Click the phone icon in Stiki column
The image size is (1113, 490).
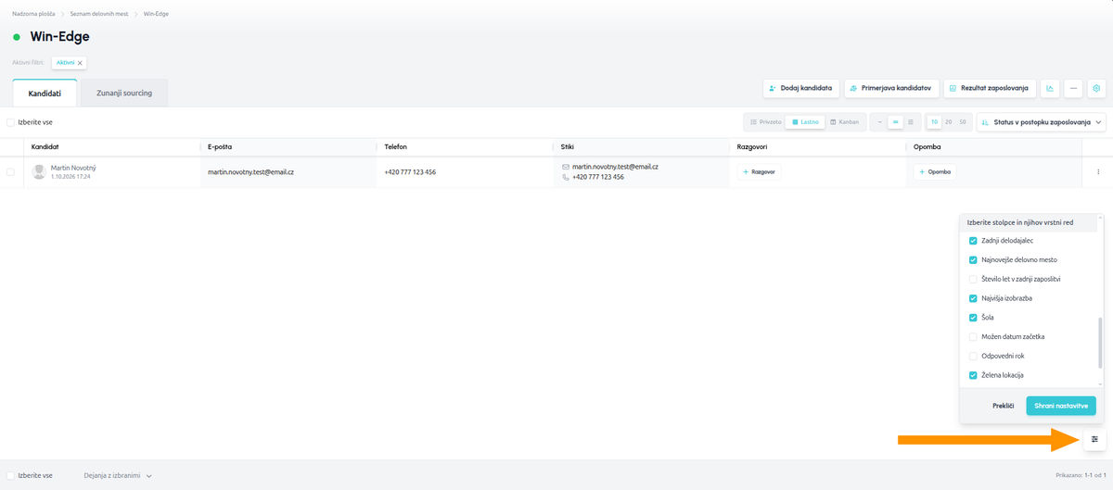[566, 177]
